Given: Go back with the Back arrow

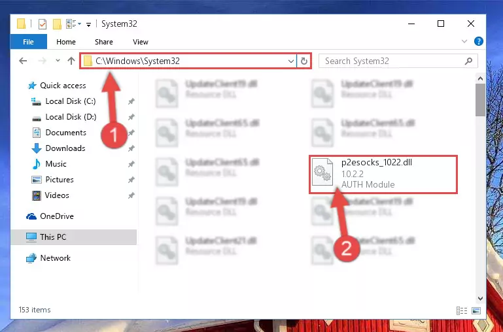Looking at the screenshot, I should pos(23,61).
